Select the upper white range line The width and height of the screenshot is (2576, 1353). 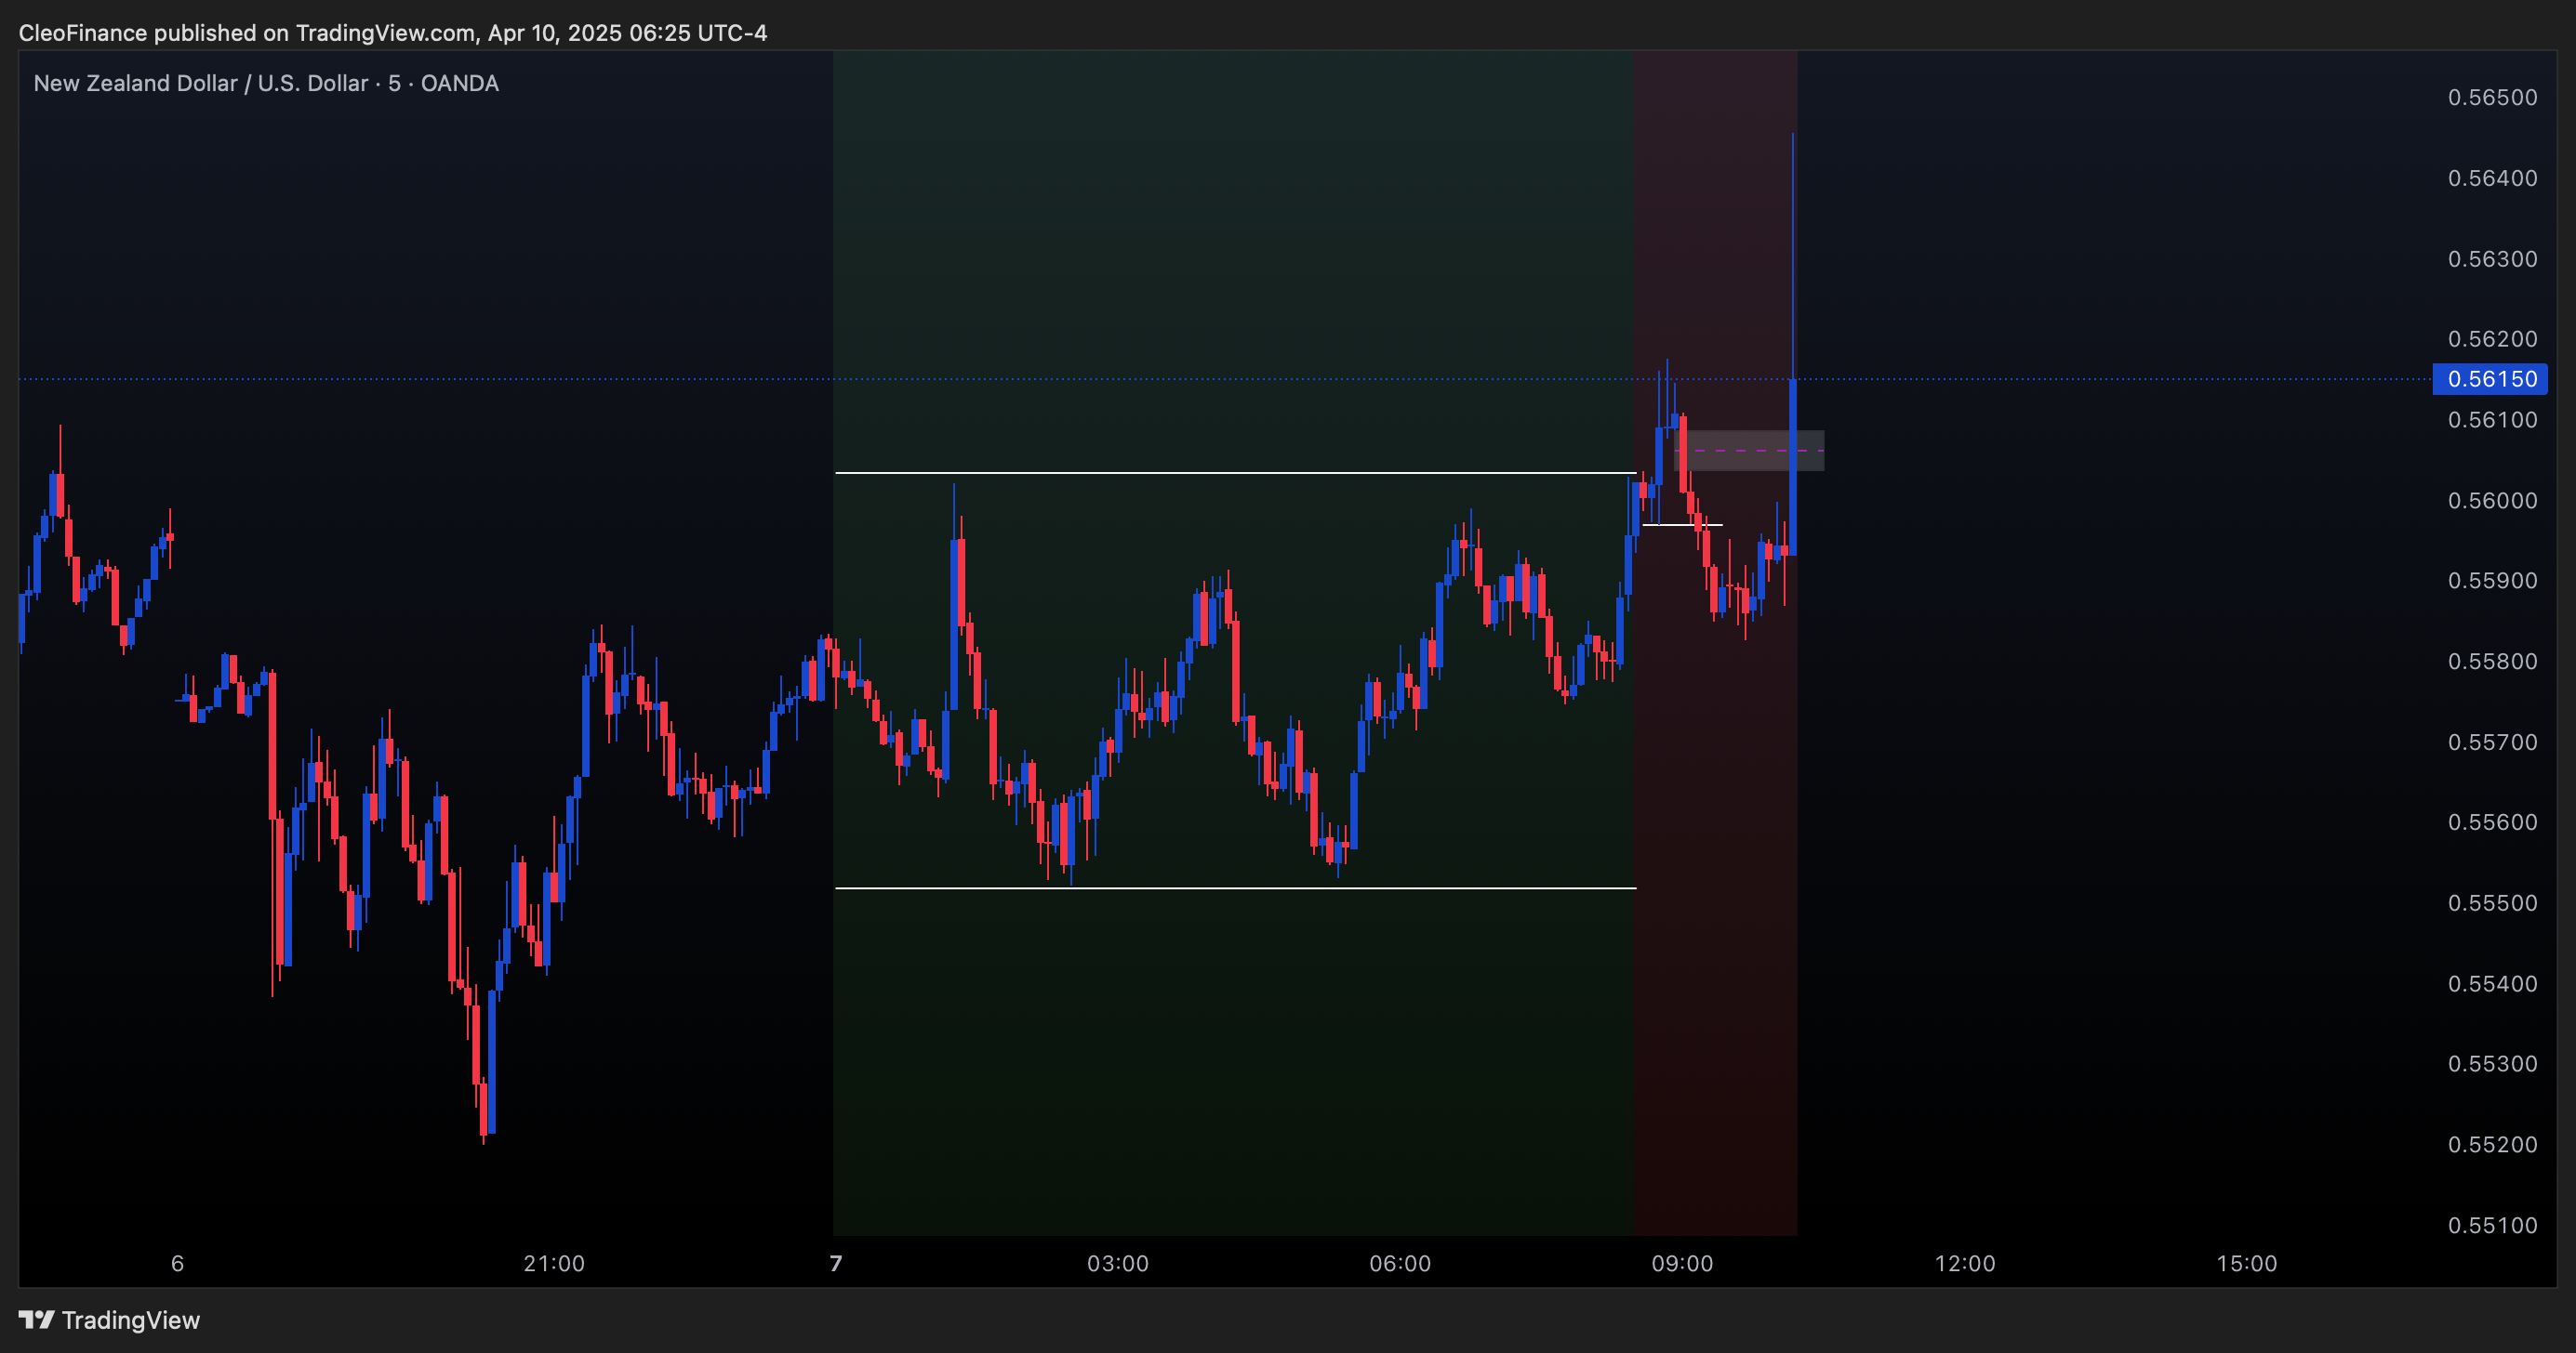(x=1235, y=473)
